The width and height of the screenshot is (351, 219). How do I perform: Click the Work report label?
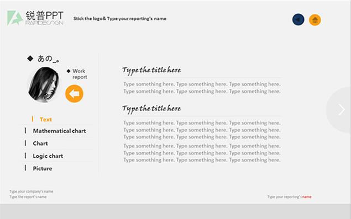80,74
